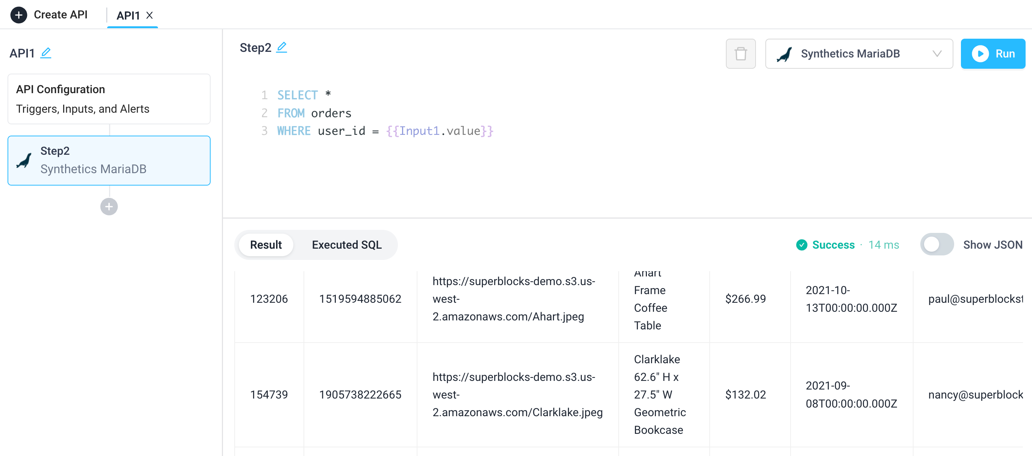Close the API1 tab
1032x456 pixels.
150,16
